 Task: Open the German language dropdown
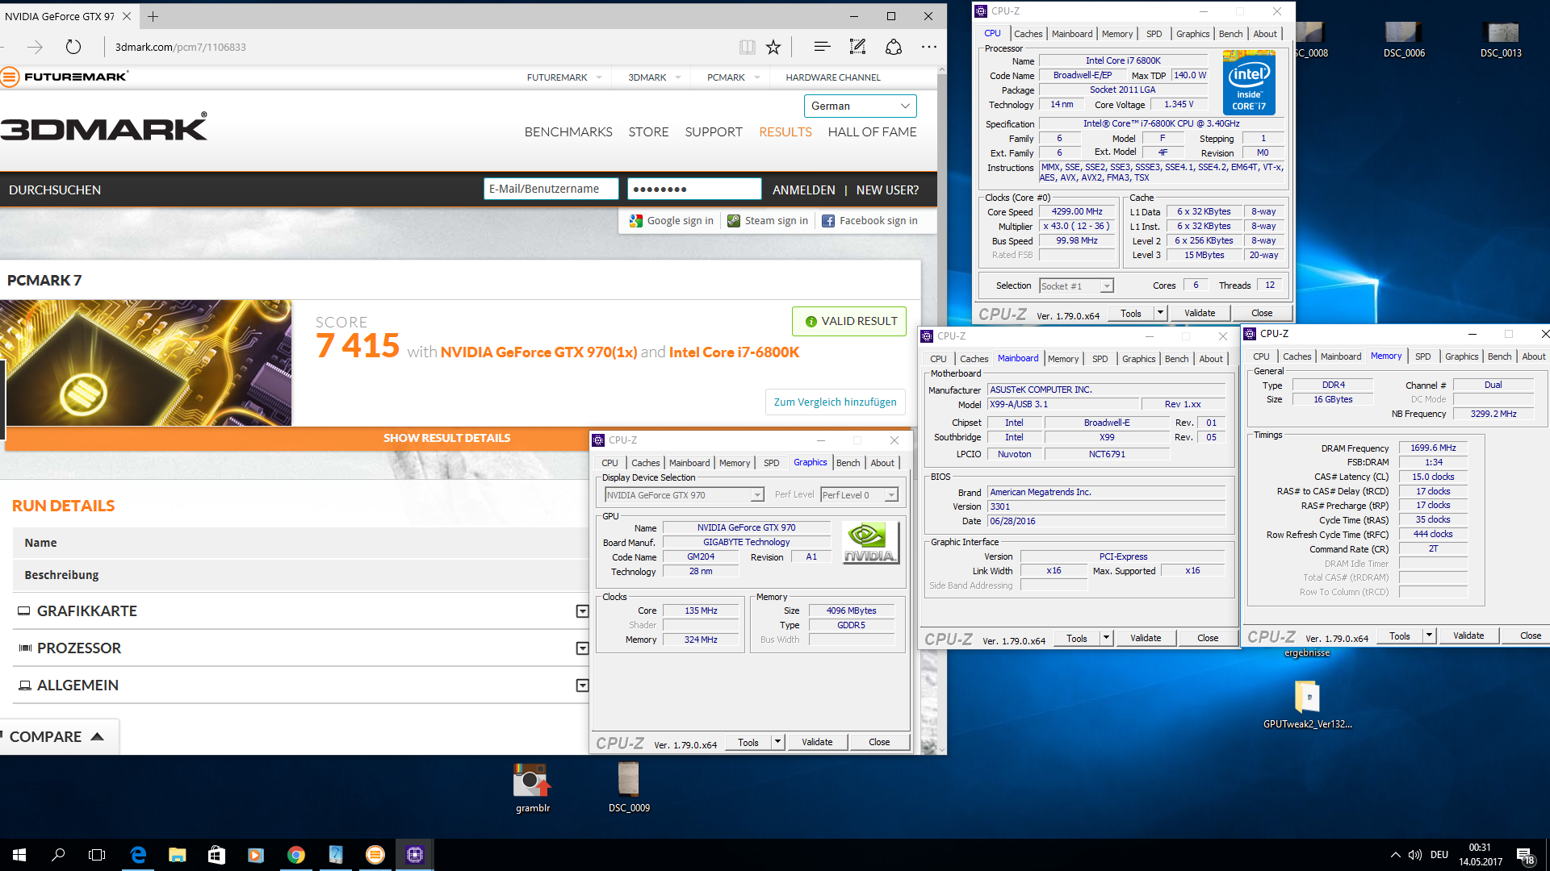pos(860,106)
